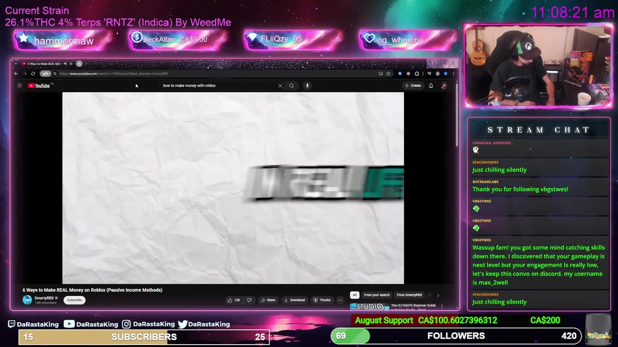Click the FOLLOWERS goal progress bar
The image size is (618, 347).
click(x=456, y=336)
